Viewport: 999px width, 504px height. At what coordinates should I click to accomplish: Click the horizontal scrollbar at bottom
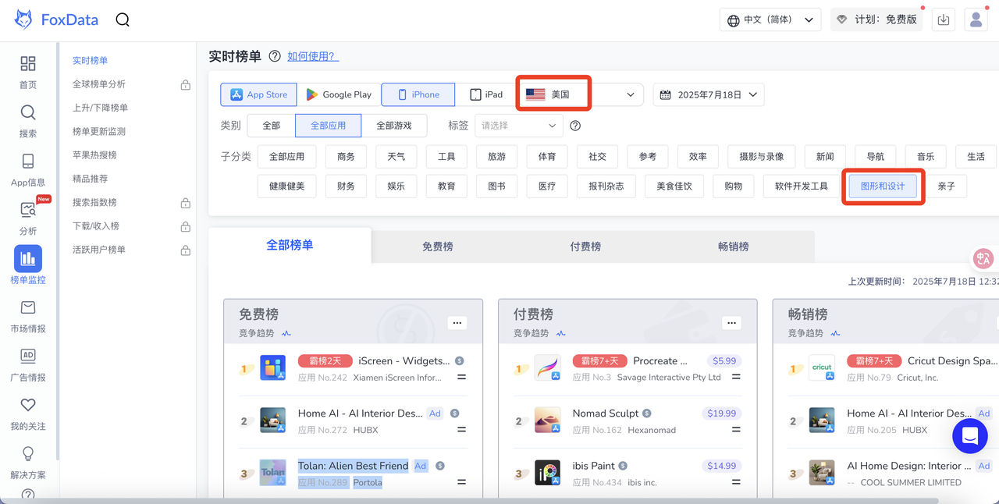click(x=468, y=501)
